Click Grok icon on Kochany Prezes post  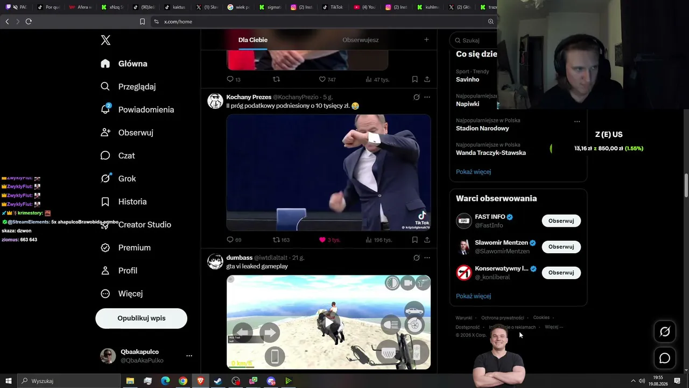click(416, 97)
